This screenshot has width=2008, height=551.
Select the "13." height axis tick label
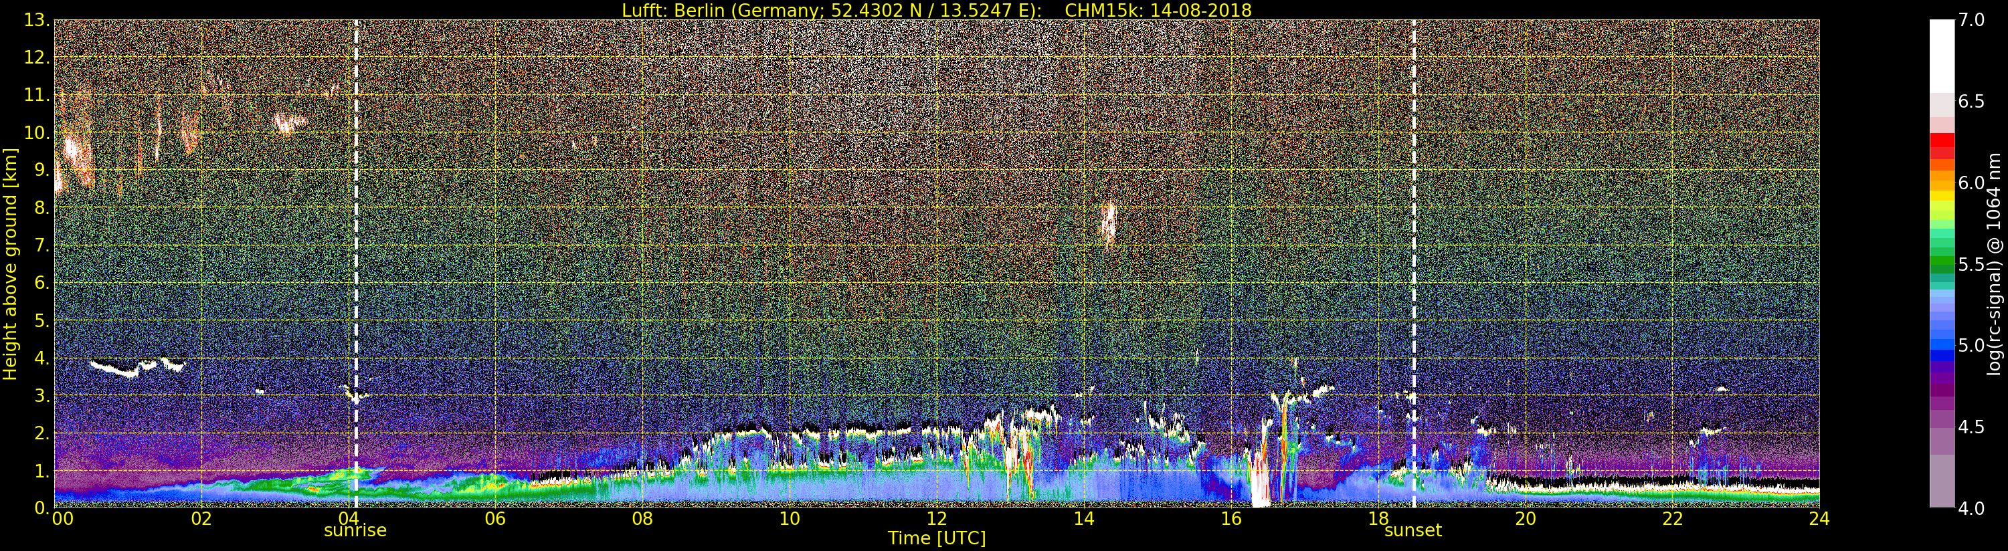[x=37, y=21]
